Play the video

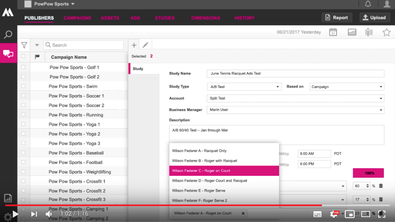15,214
